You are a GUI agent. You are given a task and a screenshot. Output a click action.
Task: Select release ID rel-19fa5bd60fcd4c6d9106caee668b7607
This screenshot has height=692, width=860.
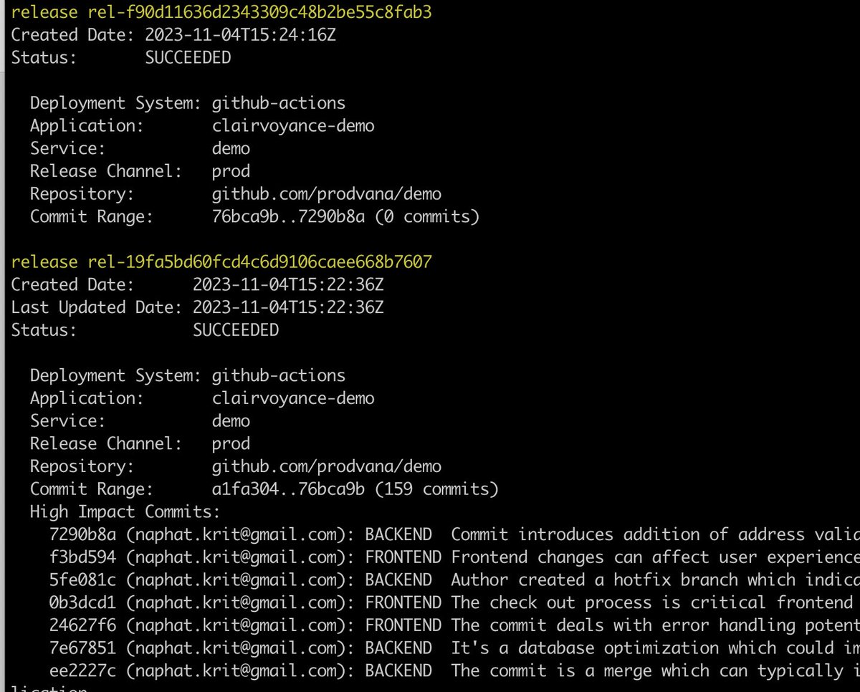click(x=259, y=262)
